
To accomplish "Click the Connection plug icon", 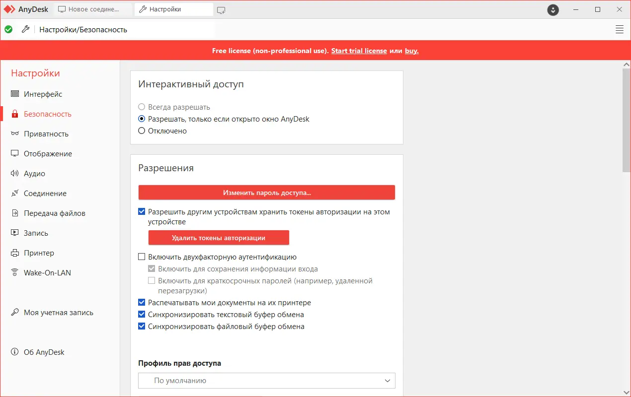I will pyautogui.click(x=15, y=193).
